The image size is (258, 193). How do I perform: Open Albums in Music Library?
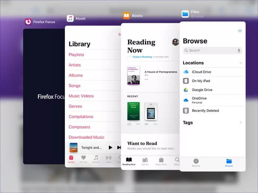click(76, 75)
